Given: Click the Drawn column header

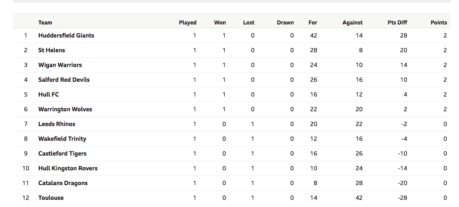Looking at the screenshot, I should [285, 22].
